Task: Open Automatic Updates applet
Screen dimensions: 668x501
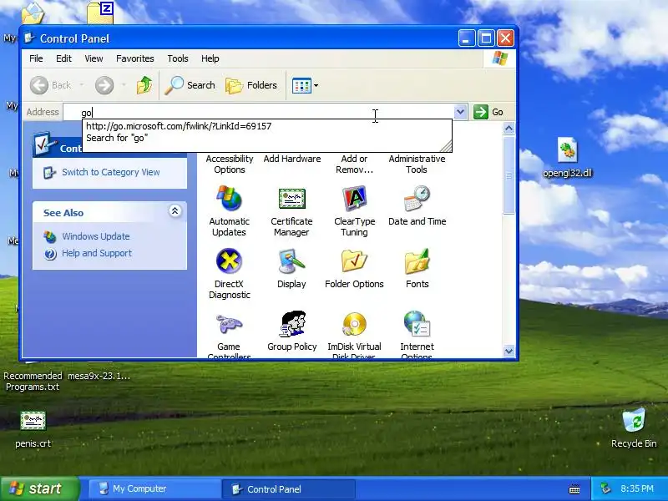Action: pos(229,211)
